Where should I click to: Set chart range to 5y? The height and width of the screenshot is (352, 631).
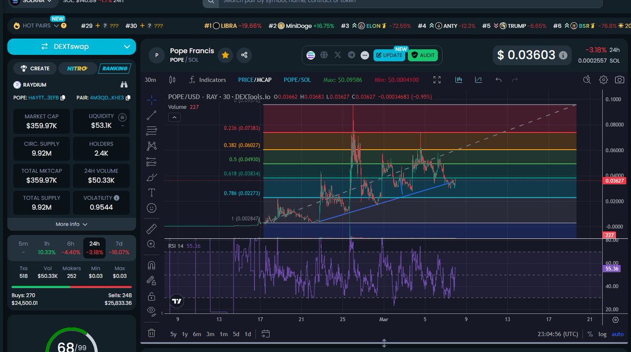pyautogui.click(x=174, y=334)
